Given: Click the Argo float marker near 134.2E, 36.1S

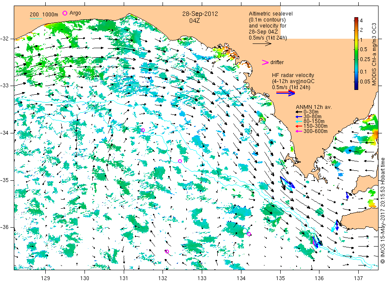Looking at the screenshot, I should [x=249, y=234].
